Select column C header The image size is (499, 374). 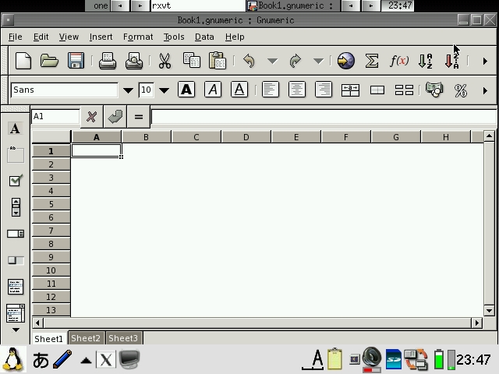click(196, 137)
